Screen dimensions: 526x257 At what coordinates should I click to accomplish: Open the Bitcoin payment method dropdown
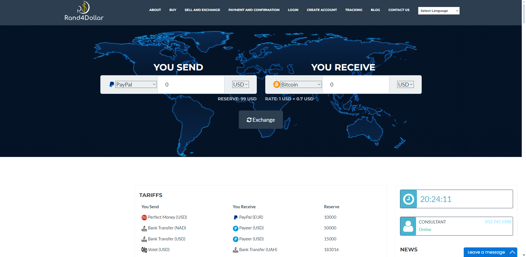[301, 85]
